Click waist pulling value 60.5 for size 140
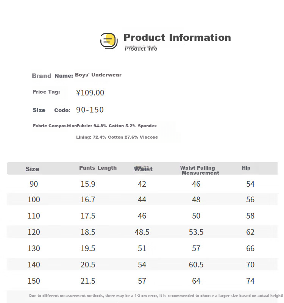Screen dimensions: 284x303 (x=196, y=265)
